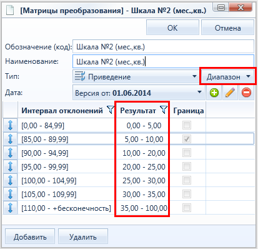Click the Интервал отклонений column header
The height and width of the screenshot is (249, 258).
[67, 110]
